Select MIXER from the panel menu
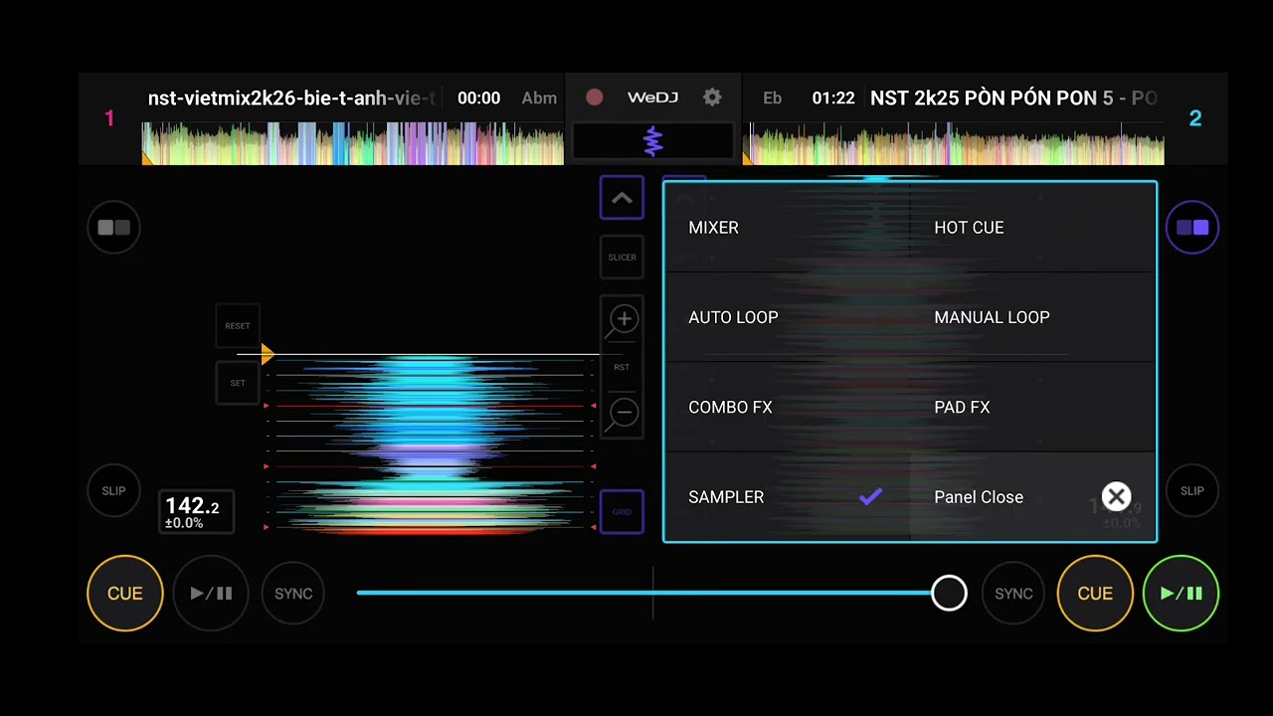 (788, 228)
